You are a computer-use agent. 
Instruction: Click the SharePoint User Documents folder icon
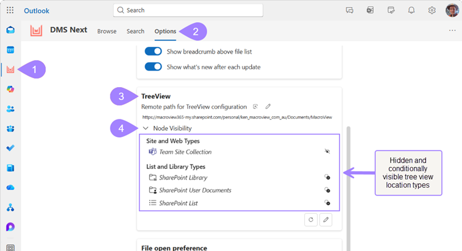point(152,190)
